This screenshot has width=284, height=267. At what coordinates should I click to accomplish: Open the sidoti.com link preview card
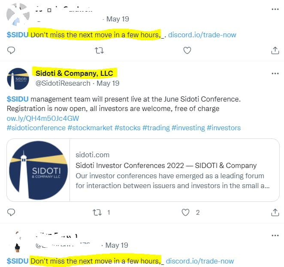pos(143,170)
